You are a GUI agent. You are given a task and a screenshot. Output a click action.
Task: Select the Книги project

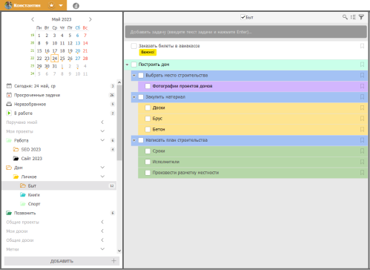coord(34,195)
